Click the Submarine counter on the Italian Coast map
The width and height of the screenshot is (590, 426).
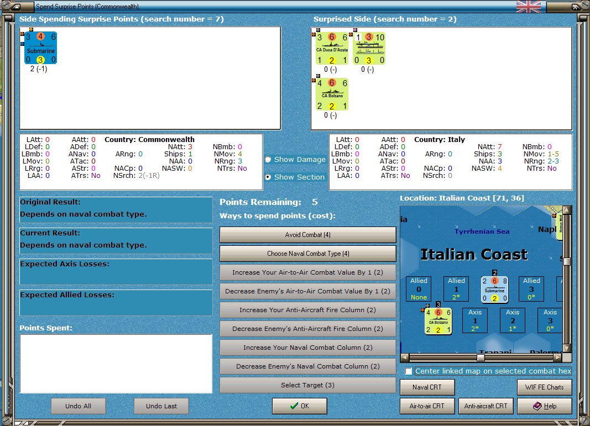494,289
